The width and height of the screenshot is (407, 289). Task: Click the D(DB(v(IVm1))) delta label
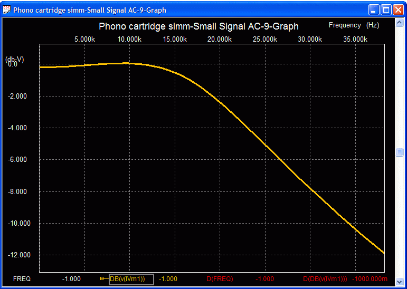tap(325, 279)
